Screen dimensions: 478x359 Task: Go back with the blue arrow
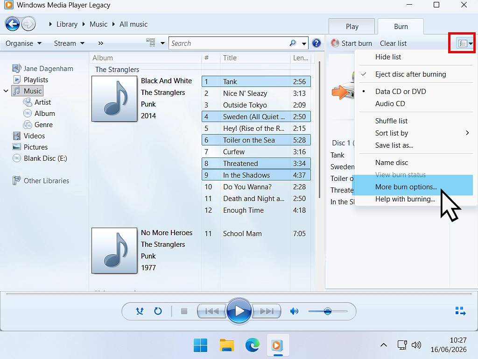click(x=13, y=24)
